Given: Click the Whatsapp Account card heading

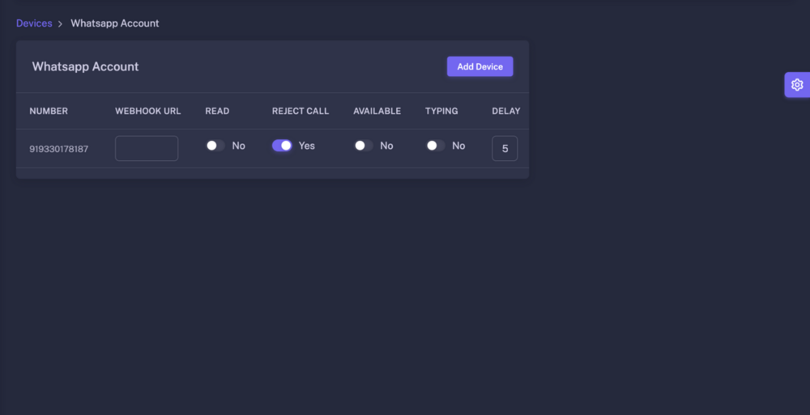Looking at the screenshot, I should coord(85,66).
